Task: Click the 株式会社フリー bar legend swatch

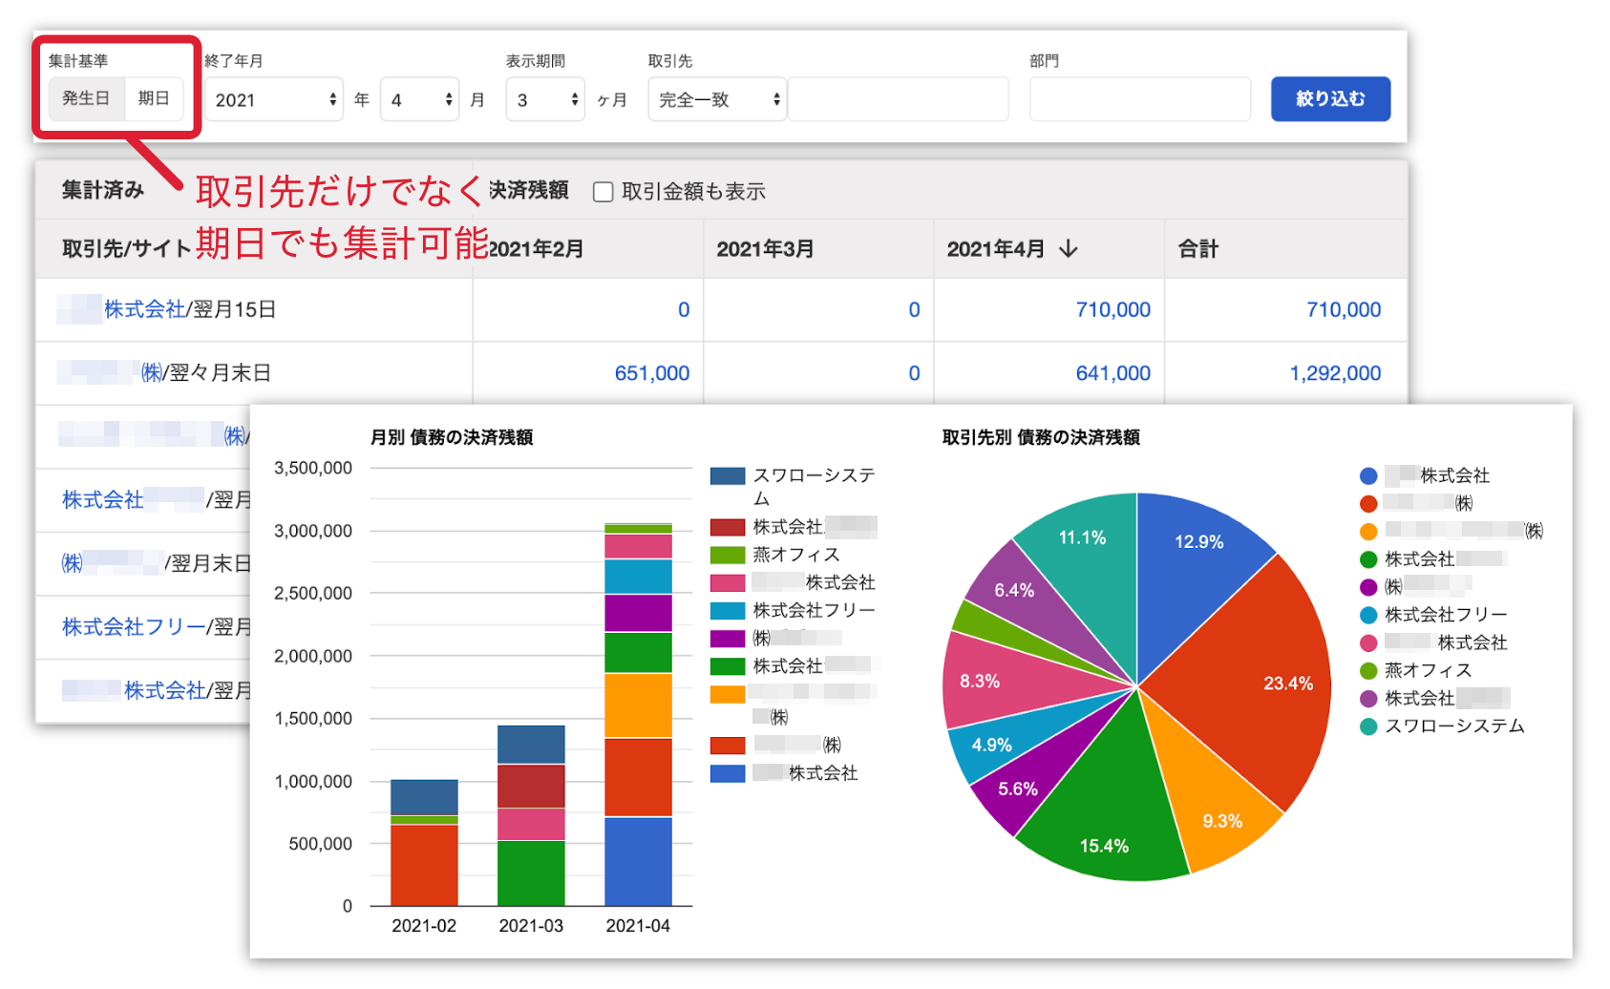Action: click(x=728, y=611)
